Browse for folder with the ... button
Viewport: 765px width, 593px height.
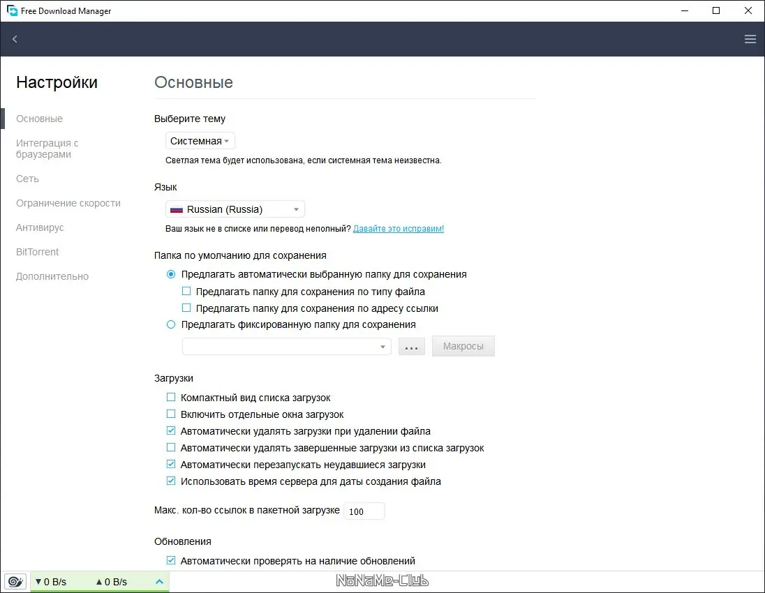click(411, 347)
